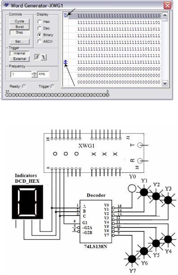Select Internal trigger button
Image resolution: width=178 pixels, height=275 pixels.
pyautogui.click(x=19, y=53)
